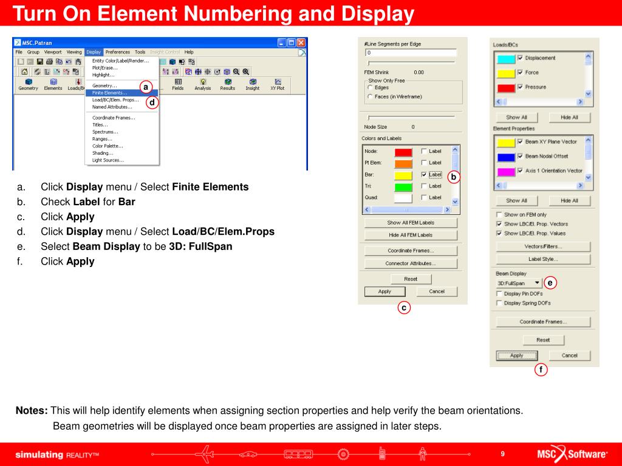This screenshot has height=466, width=622.
Task: Select Faces (in Wireframe) radio button
Action: [x=370, y=96]
